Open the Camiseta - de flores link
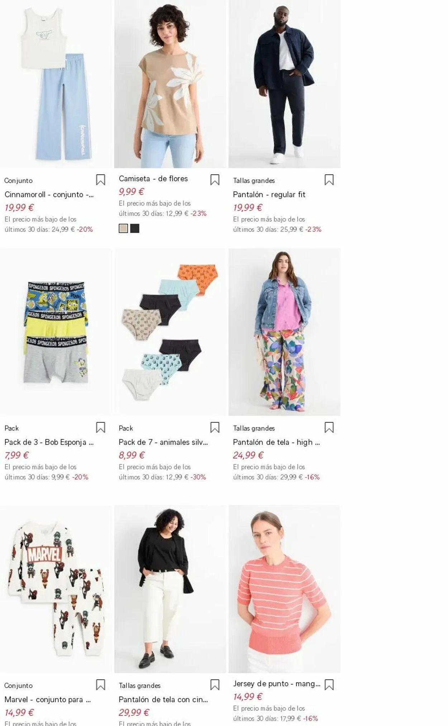Viewport: 448px width, 726px height. 153,178
